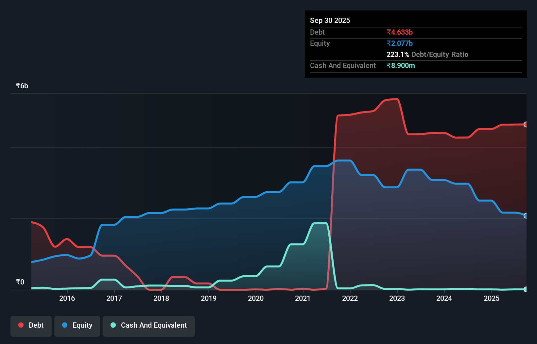Viewport: 537px width, 344px height.
Task: Click the 2018 x-axis label
Action: click(161, 298)
